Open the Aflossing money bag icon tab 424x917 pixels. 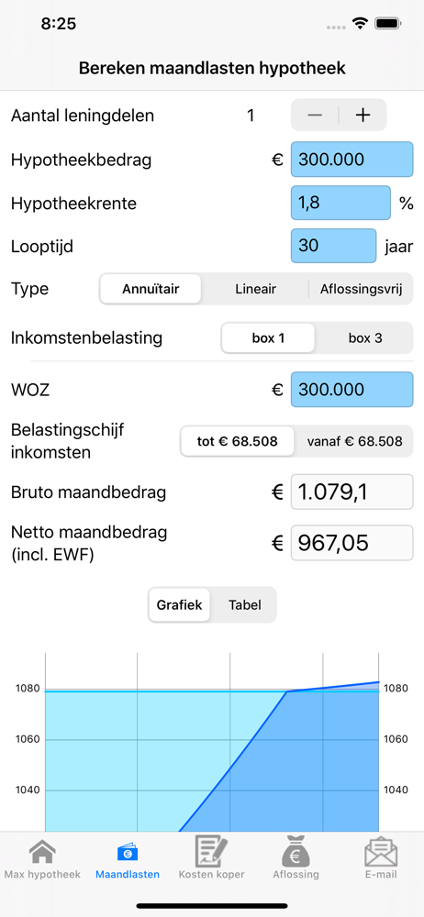(296, 858)
